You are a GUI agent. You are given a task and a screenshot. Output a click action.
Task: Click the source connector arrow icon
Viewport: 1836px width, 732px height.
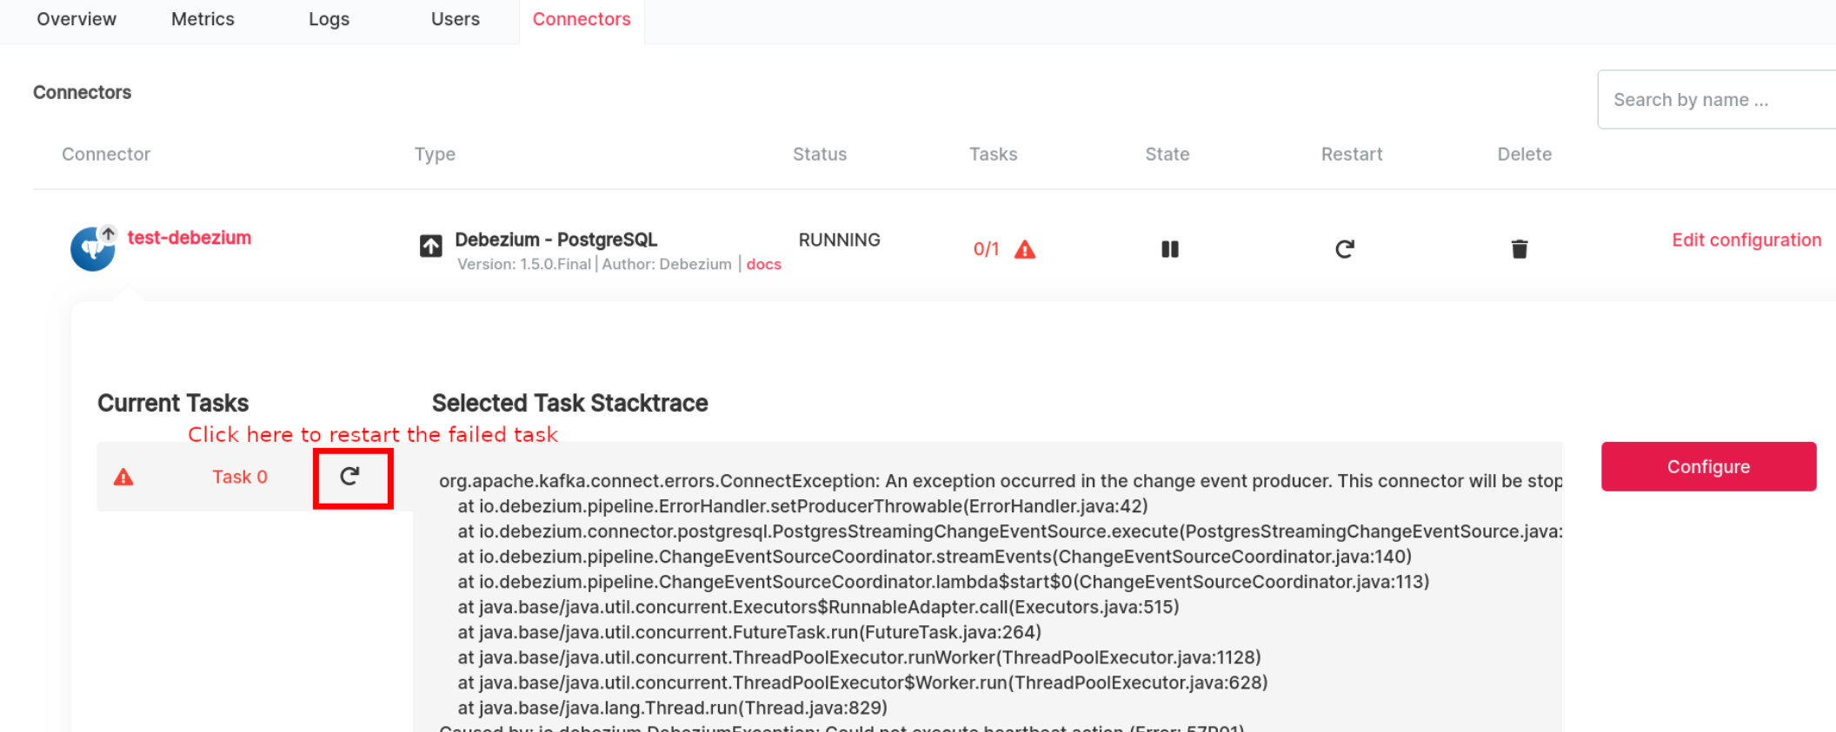(430, 247)
